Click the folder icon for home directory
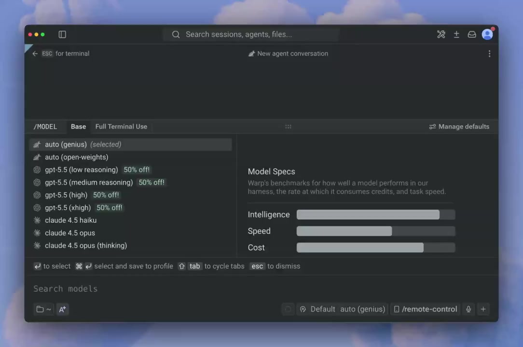Screen dimensions: 523x347 tap(40, 309)
